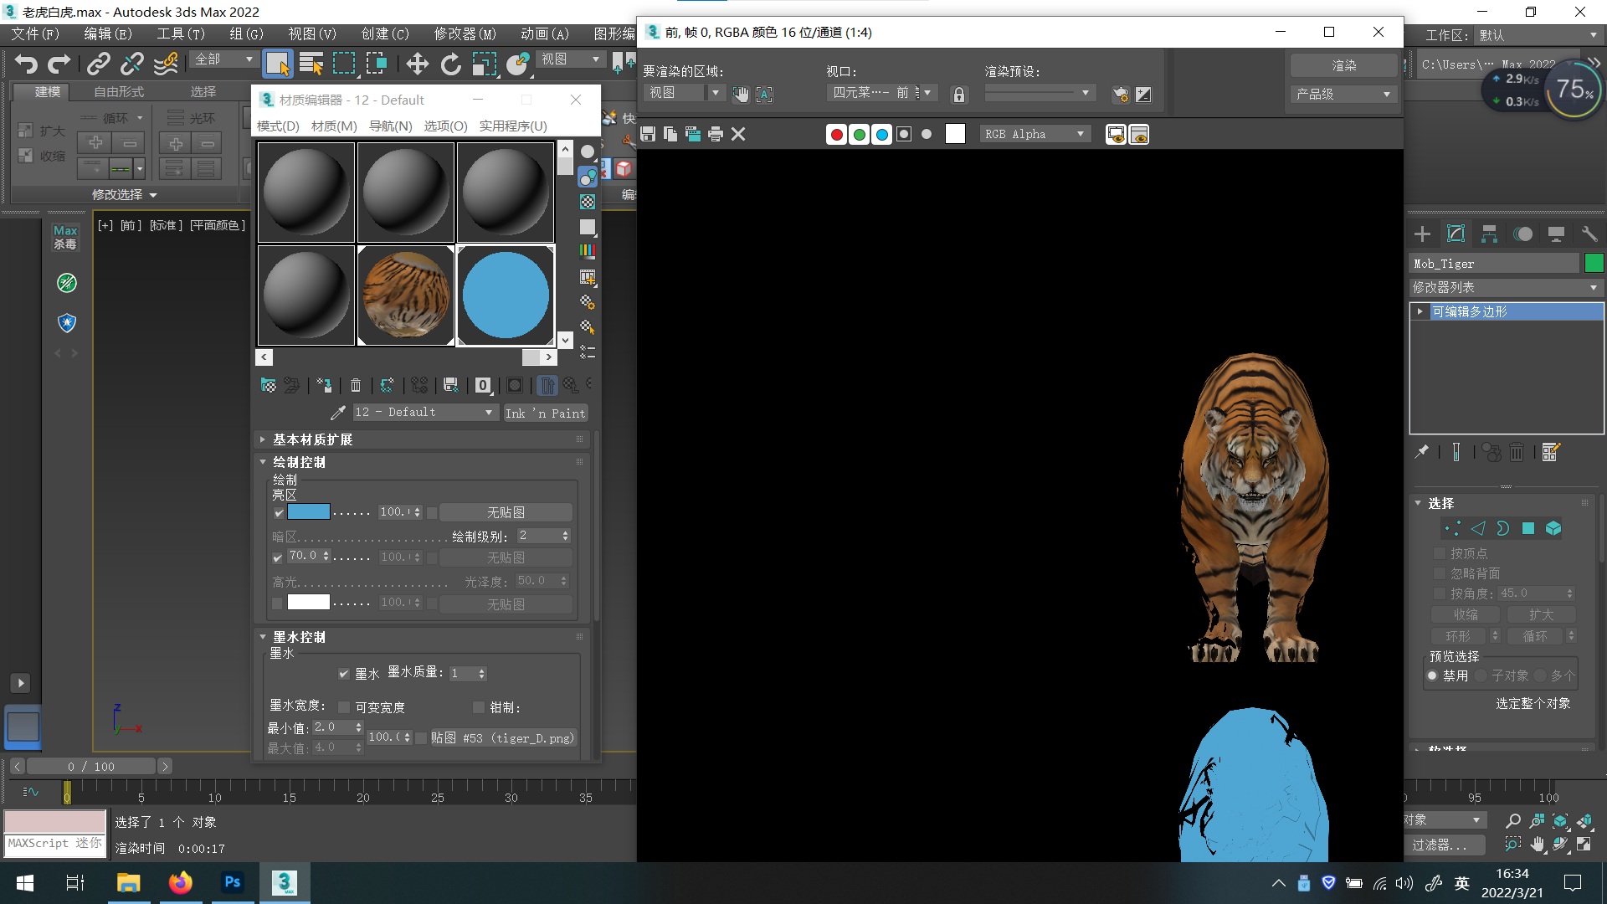Select Vertex sub-object level icon
Viewport: 1607px width, 904px height.
[x=1452, y=528]
